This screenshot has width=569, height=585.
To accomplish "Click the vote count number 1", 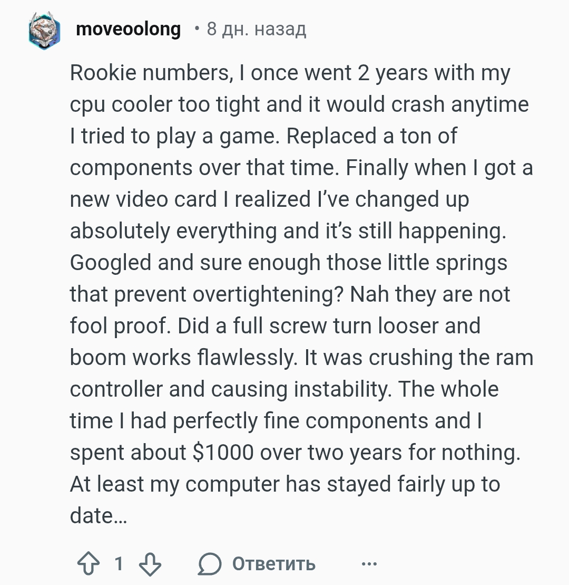I will click(x=119, y=563).
